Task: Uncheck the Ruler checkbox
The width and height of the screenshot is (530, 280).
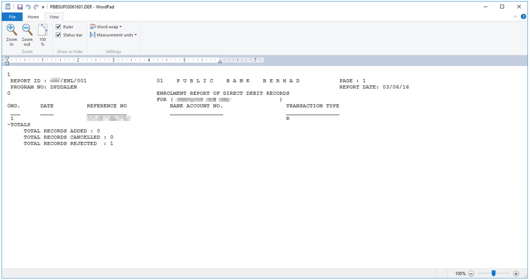Action: pos(59,27)
